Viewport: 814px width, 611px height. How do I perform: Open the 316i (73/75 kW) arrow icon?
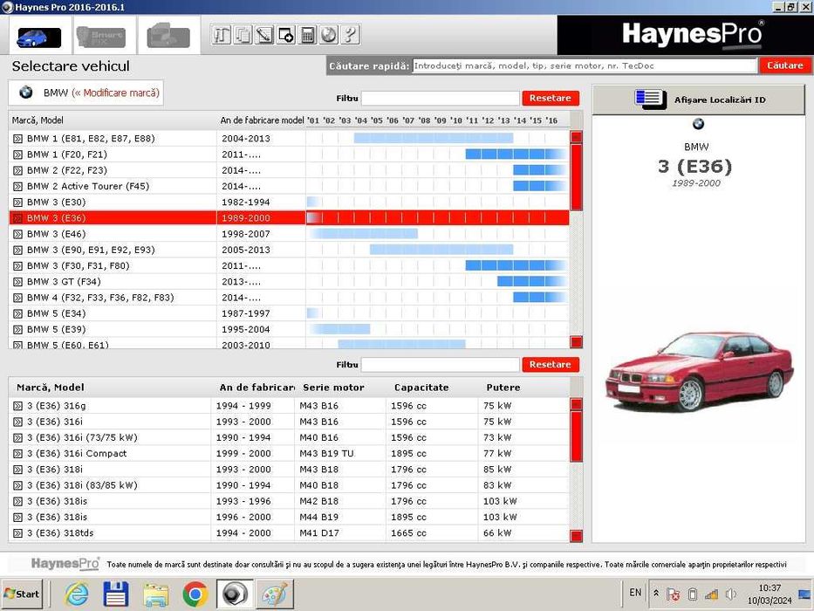[x=17, y=437]
